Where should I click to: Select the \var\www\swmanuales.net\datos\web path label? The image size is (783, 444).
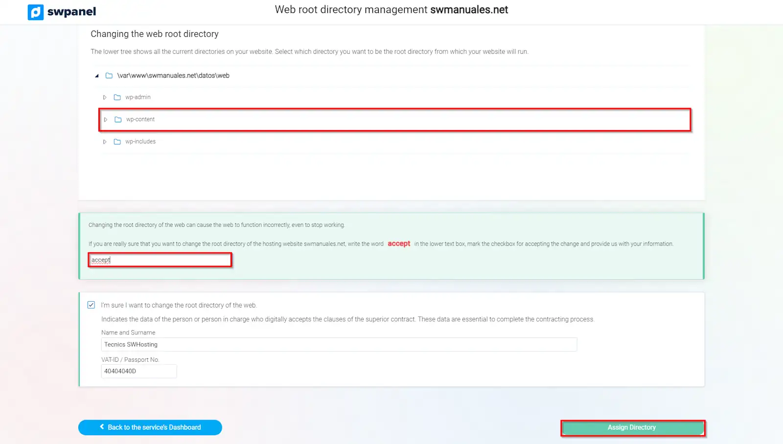point(173,76)
